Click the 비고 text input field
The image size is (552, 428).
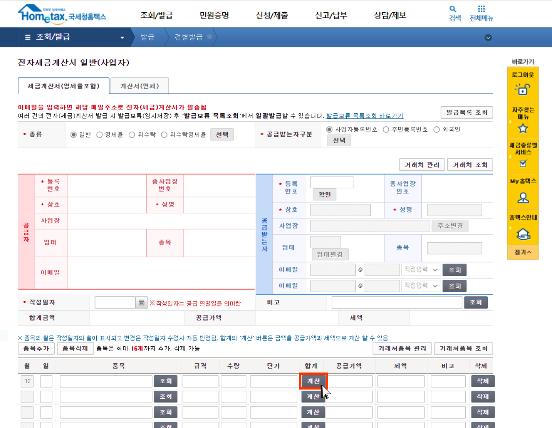397,302
